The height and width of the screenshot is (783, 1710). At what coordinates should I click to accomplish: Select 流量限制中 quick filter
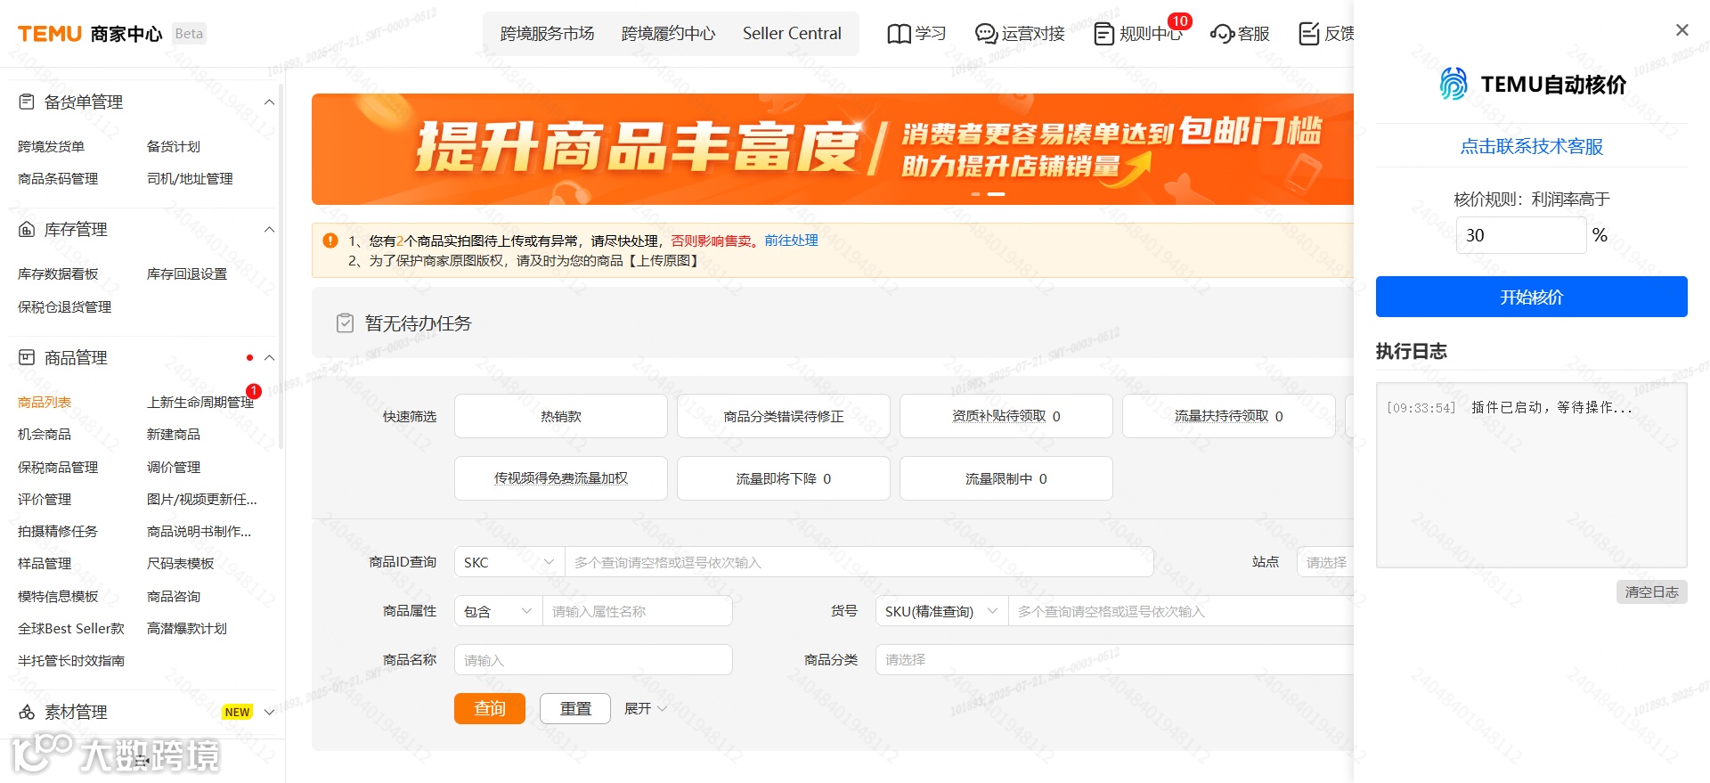[1006, 478]
